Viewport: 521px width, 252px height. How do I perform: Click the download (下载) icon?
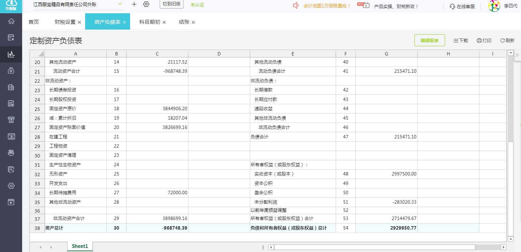456,40
